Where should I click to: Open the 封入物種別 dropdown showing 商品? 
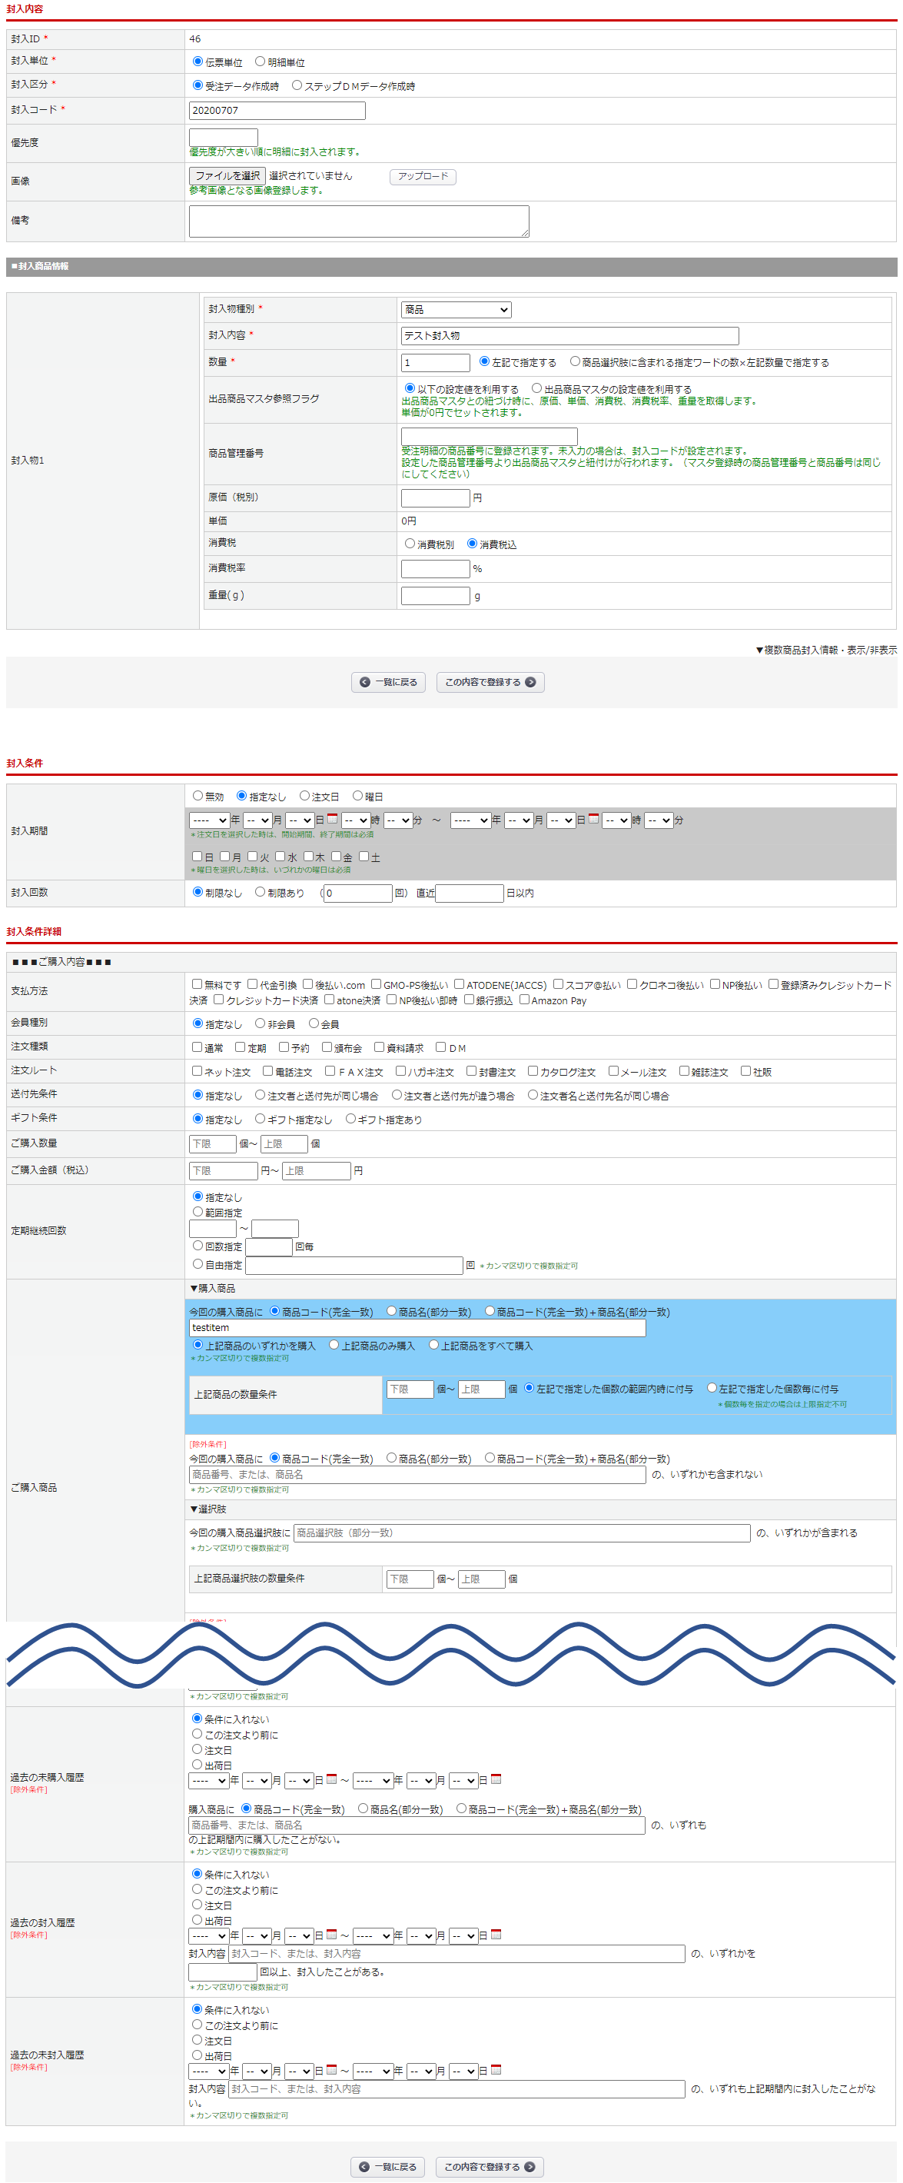click(456, 309)
